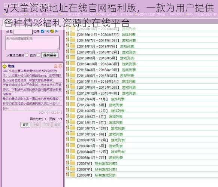
Task: Select the text 【2015年3月～2016年10月】
Action: [98, 70]
